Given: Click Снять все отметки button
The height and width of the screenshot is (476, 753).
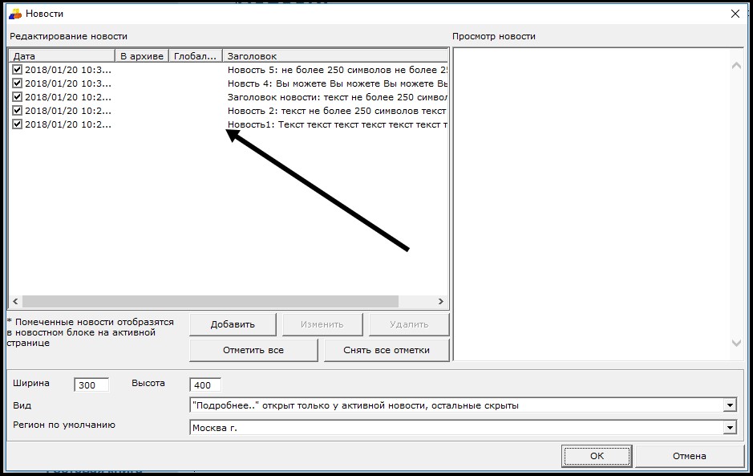Looking at the screenshot, I should 386,350.
